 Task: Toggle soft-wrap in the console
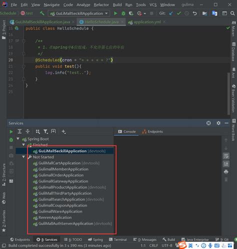pos(226,156)
